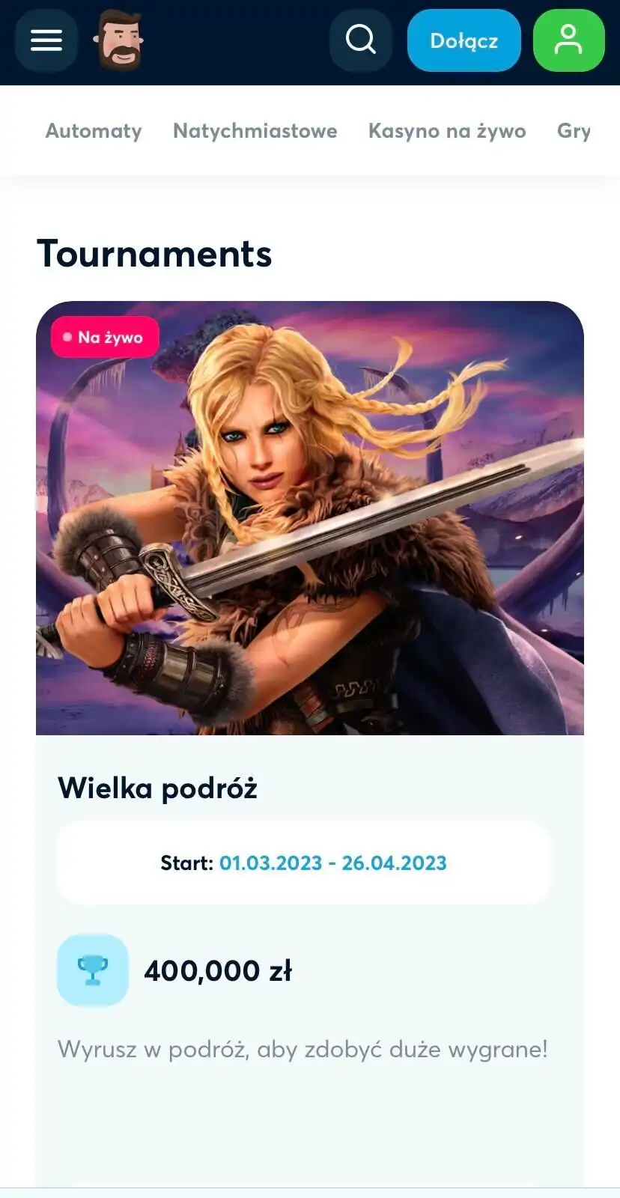Viewport: 620px width, 1198px height.
Task: Open the hamburger menu
Action: [46, 40]
